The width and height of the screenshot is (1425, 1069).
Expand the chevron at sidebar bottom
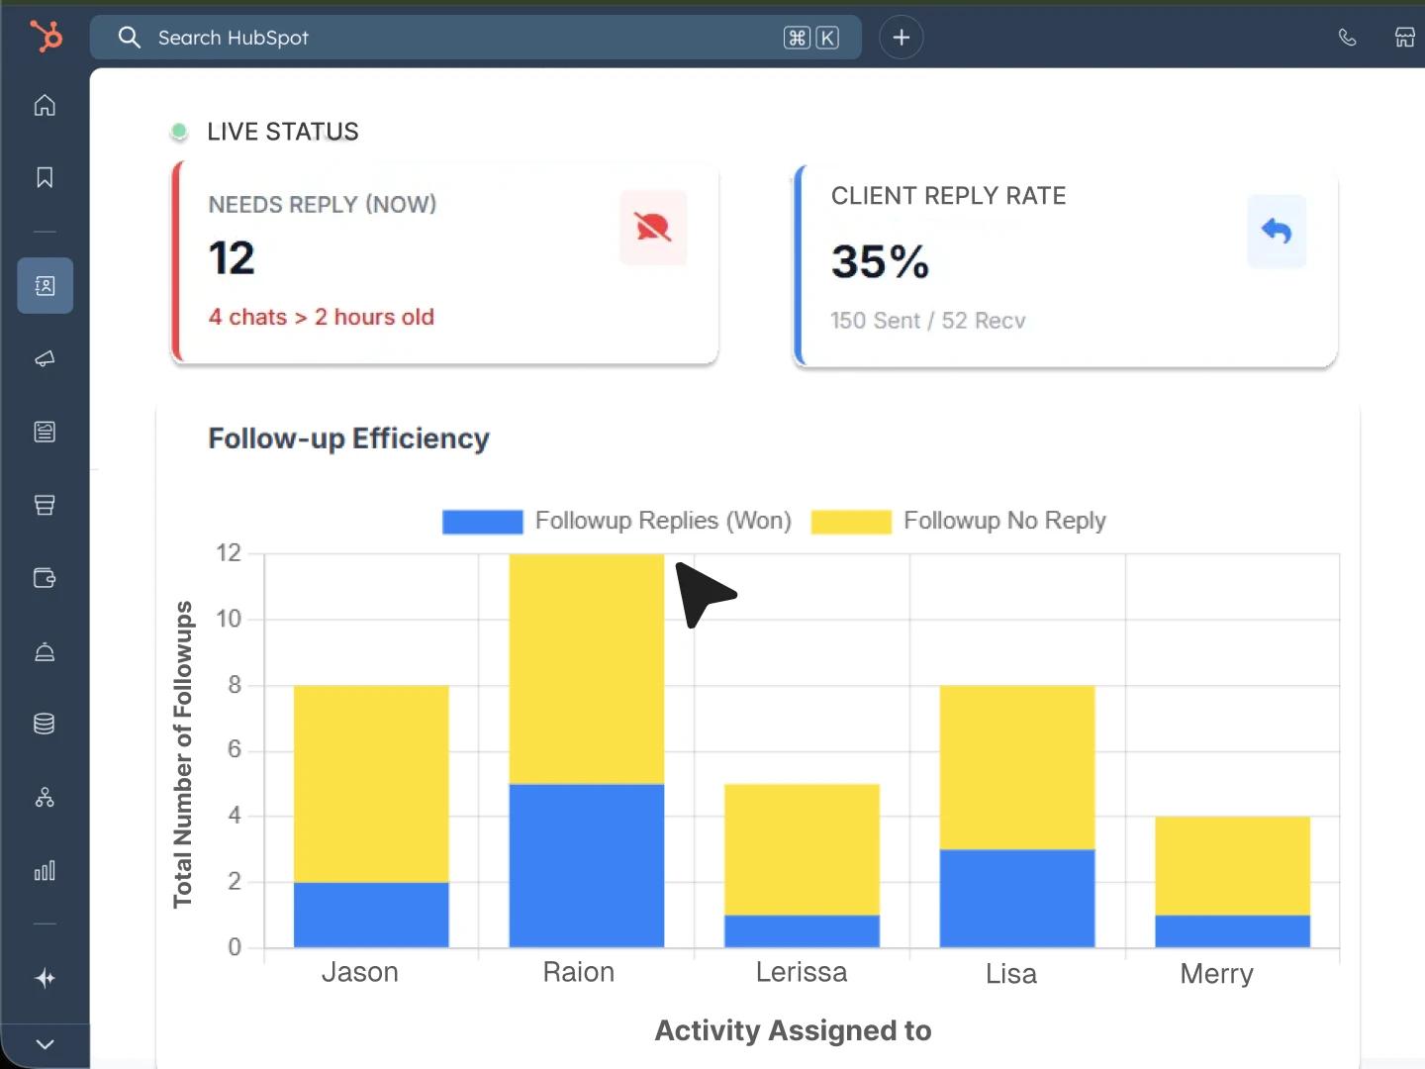(45, 1044)
